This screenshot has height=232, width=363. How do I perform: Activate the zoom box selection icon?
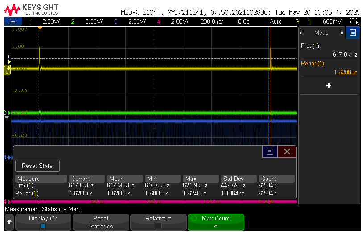point(354,21)
